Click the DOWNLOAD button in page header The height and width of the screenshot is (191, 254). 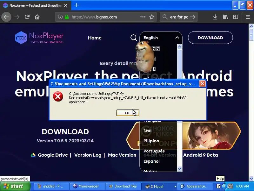click(x=211, y=38)
